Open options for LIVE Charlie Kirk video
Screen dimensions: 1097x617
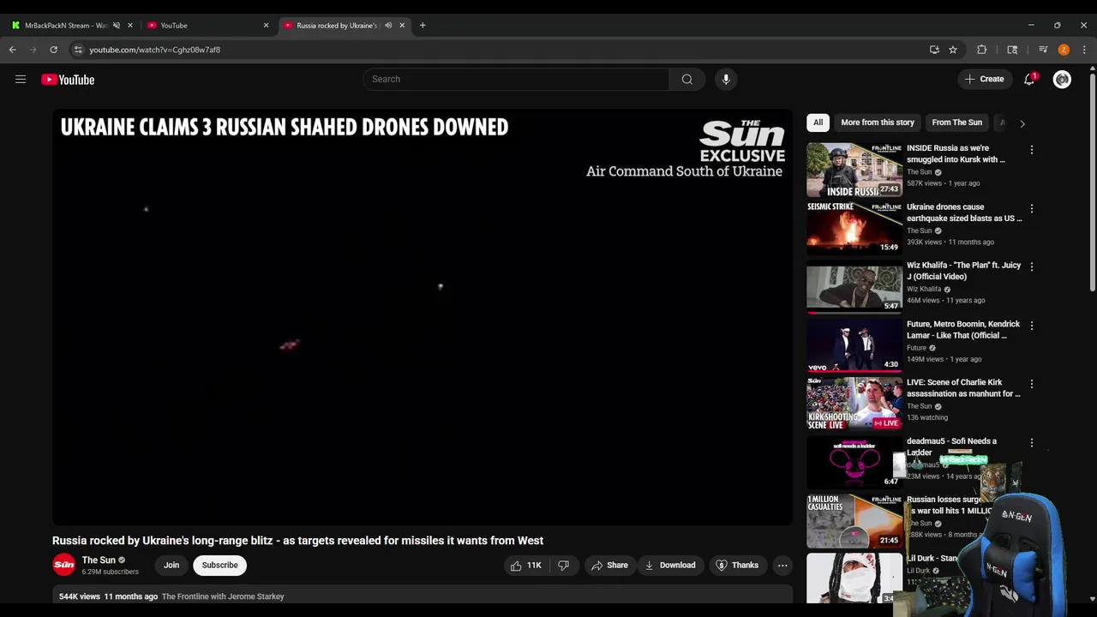tap(1032, 384)
